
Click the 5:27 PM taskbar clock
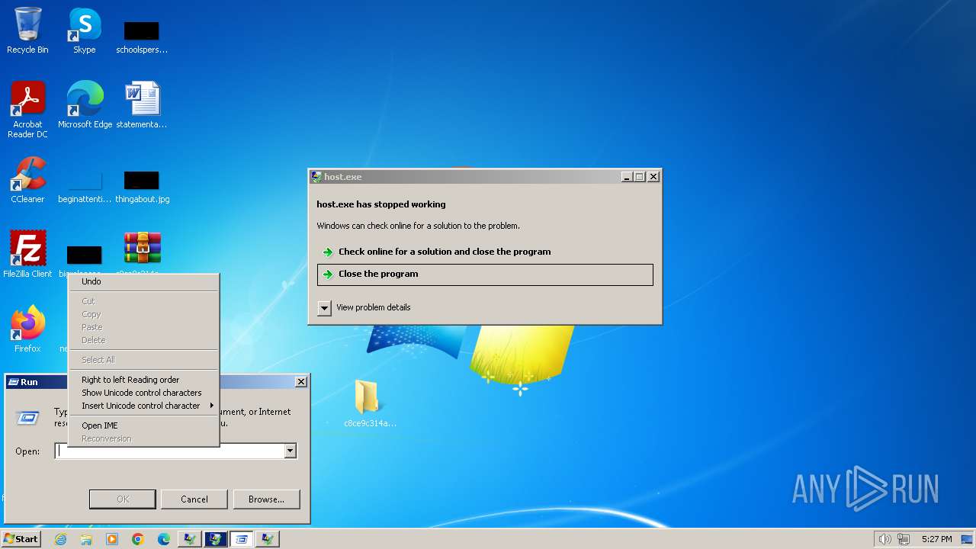pos(936,539)
